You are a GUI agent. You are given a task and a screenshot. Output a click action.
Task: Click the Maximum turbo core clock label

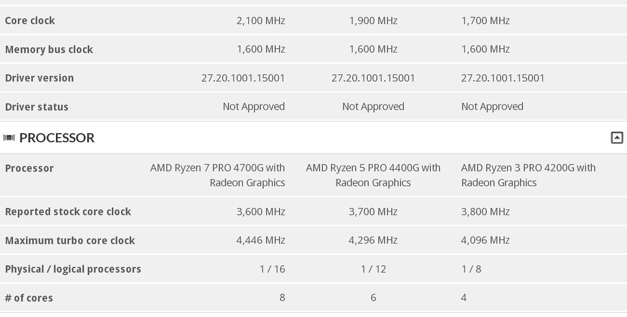pos(70,241)
